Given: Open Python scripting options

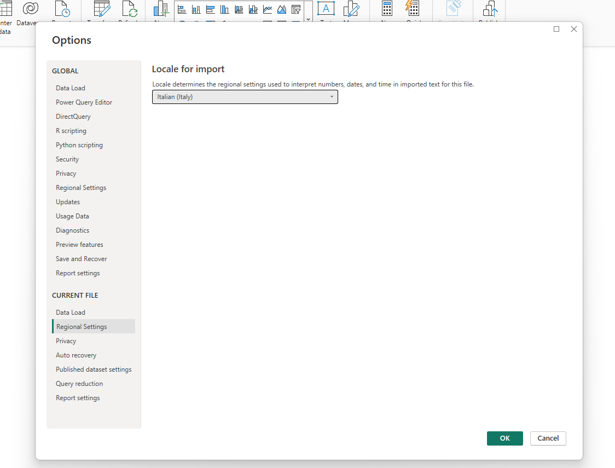Looking at the screenshot, I should (x=79, y=145).
